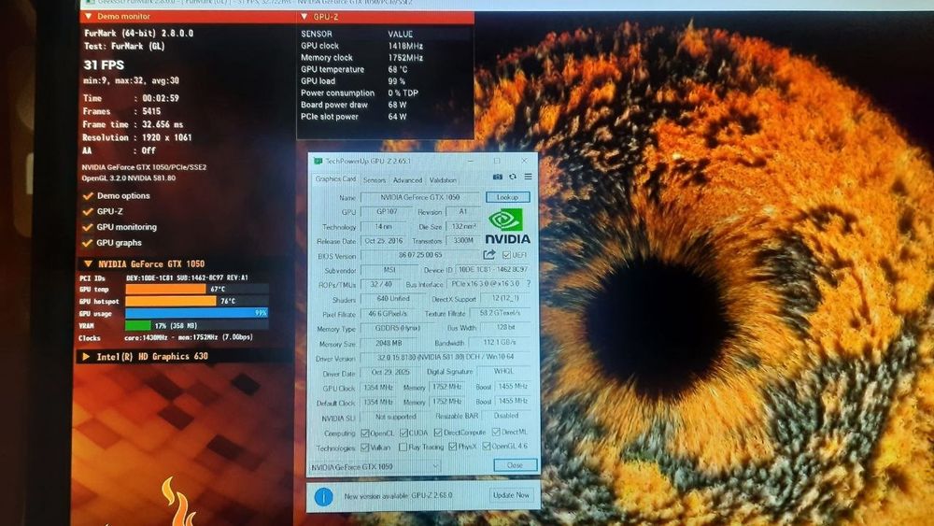Click the green VRAM usage bar
The height and width of the screenshot is (526, 934).
(138, 326)
